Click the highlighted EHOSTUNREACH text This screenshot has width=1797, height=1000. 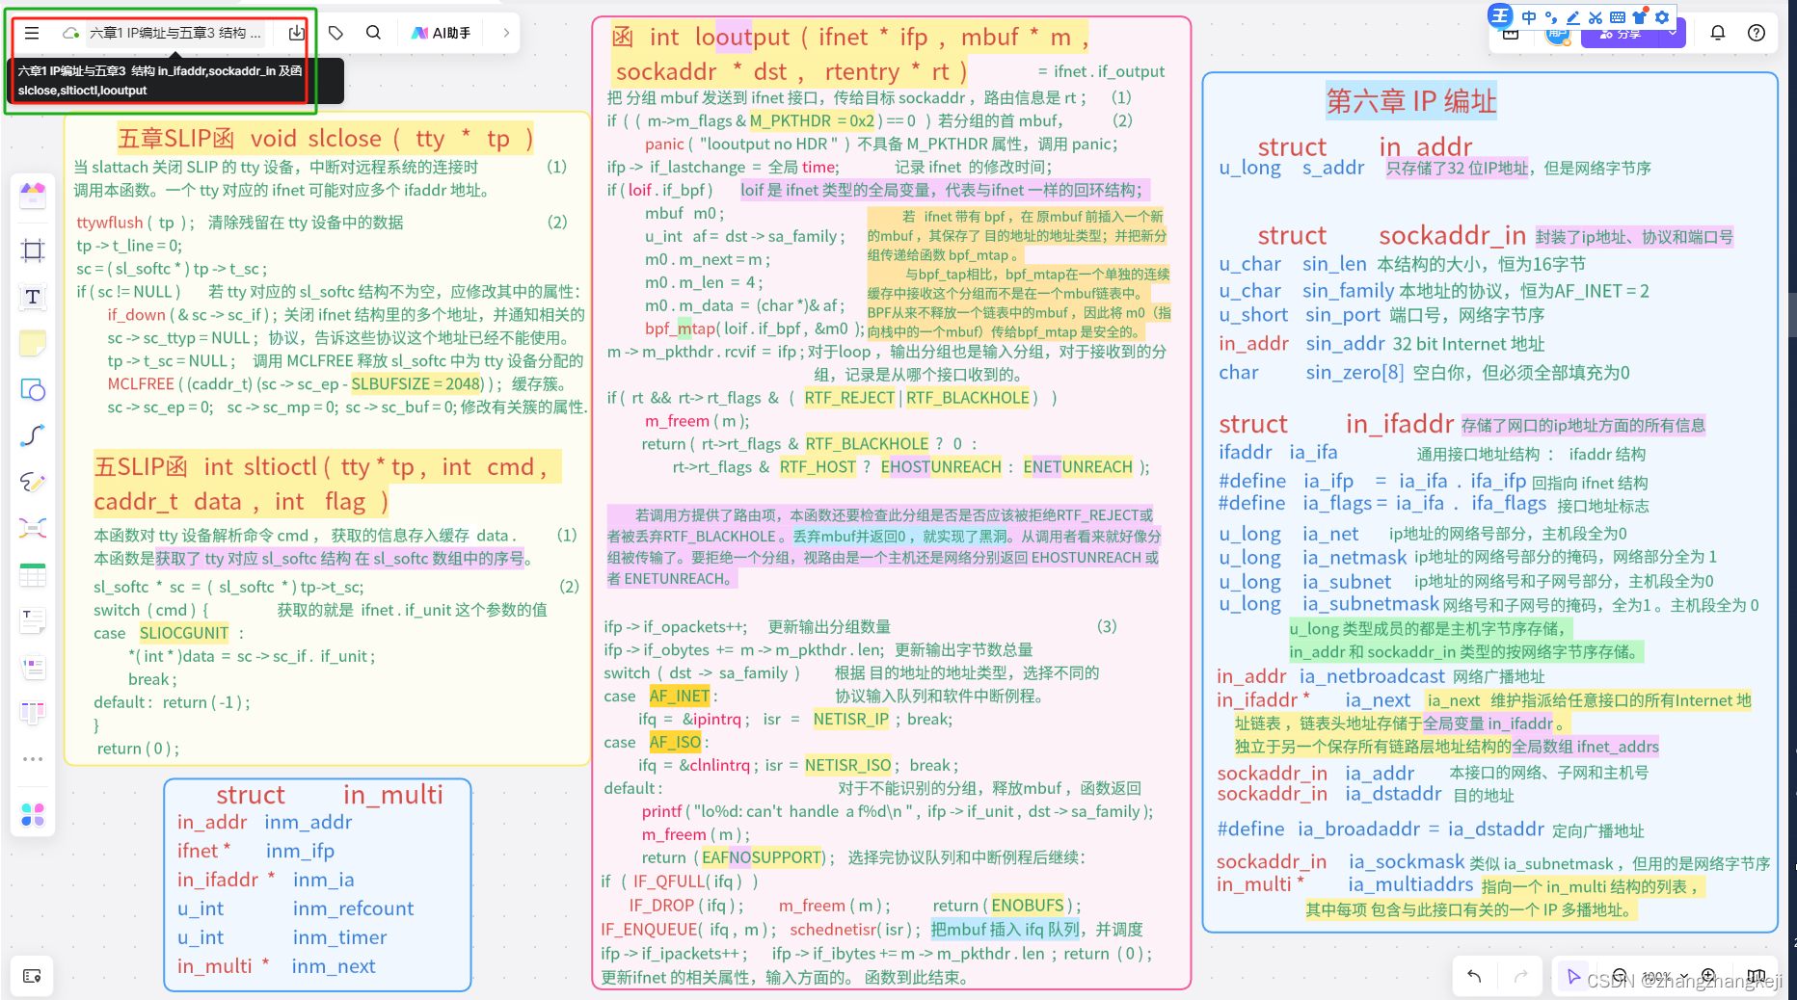click(x=941, y=467)
